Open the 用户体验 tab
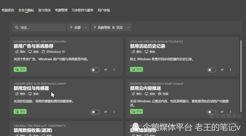246x136 pixels. click(x=104, y=10)
